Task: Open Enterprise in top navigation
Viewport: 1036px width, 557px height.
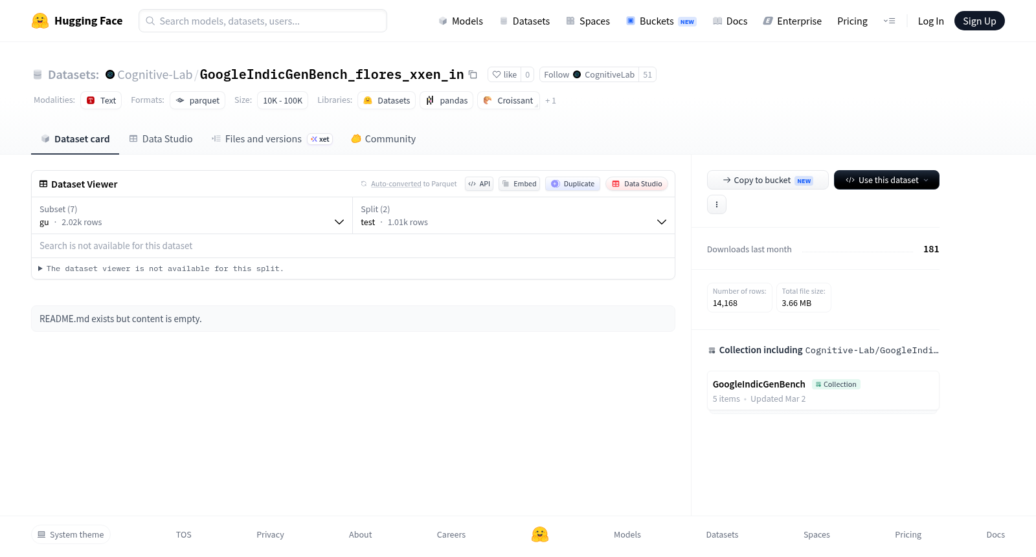Action: 793,21
